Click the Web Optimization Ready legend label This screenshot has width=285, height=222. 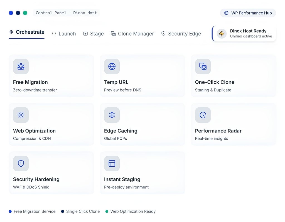pyautogui.click(x=133, y=211)
